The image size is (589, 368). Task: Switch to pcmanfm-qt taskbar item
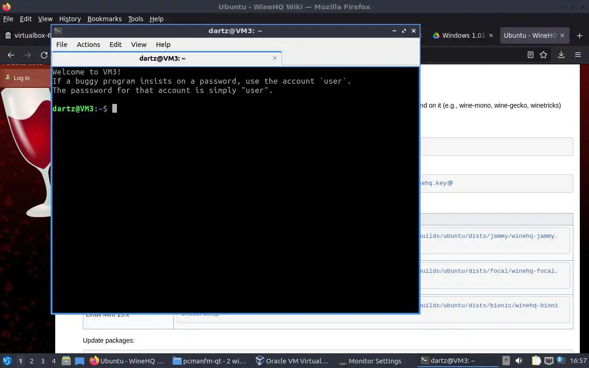tap(210, 361)
